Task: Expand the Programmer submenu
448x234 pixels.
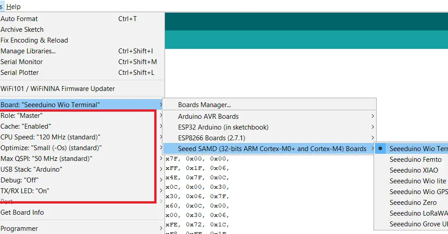Action: click(82, 229)
